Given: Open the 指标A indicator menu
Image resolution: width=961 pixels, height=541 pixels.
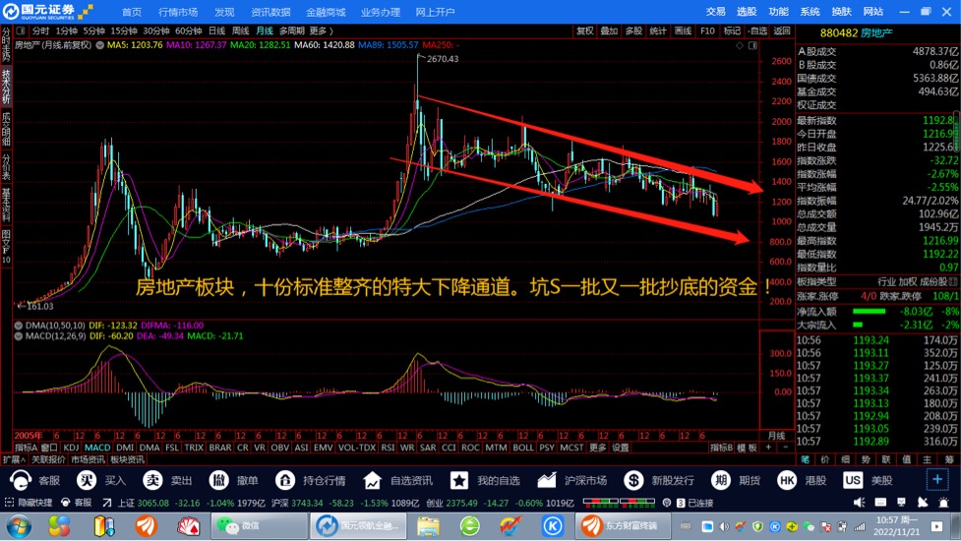Looking at the screenshot, I should point(26,448).
